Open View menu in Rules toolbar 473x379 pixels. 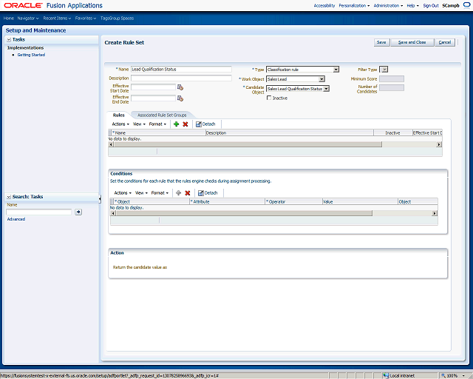139,124
